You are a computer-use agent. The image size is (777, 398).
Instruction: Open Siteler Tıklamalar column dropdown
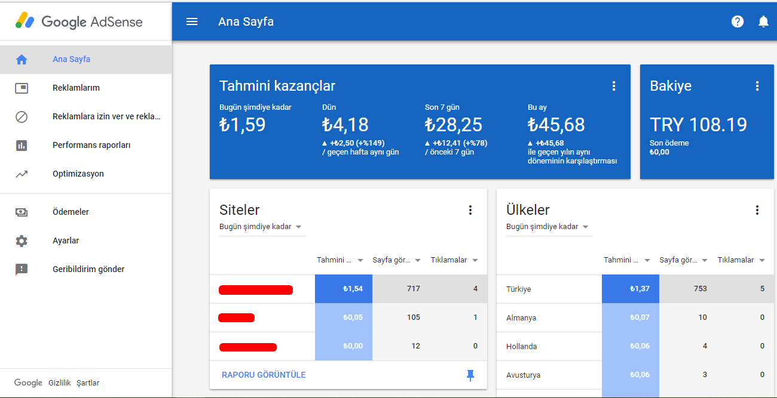455,260
